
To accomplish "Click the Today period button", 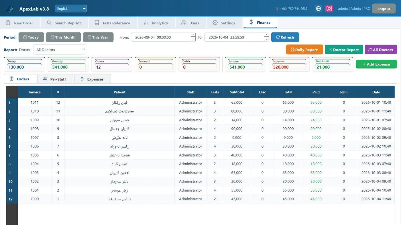I will [31, 37].
